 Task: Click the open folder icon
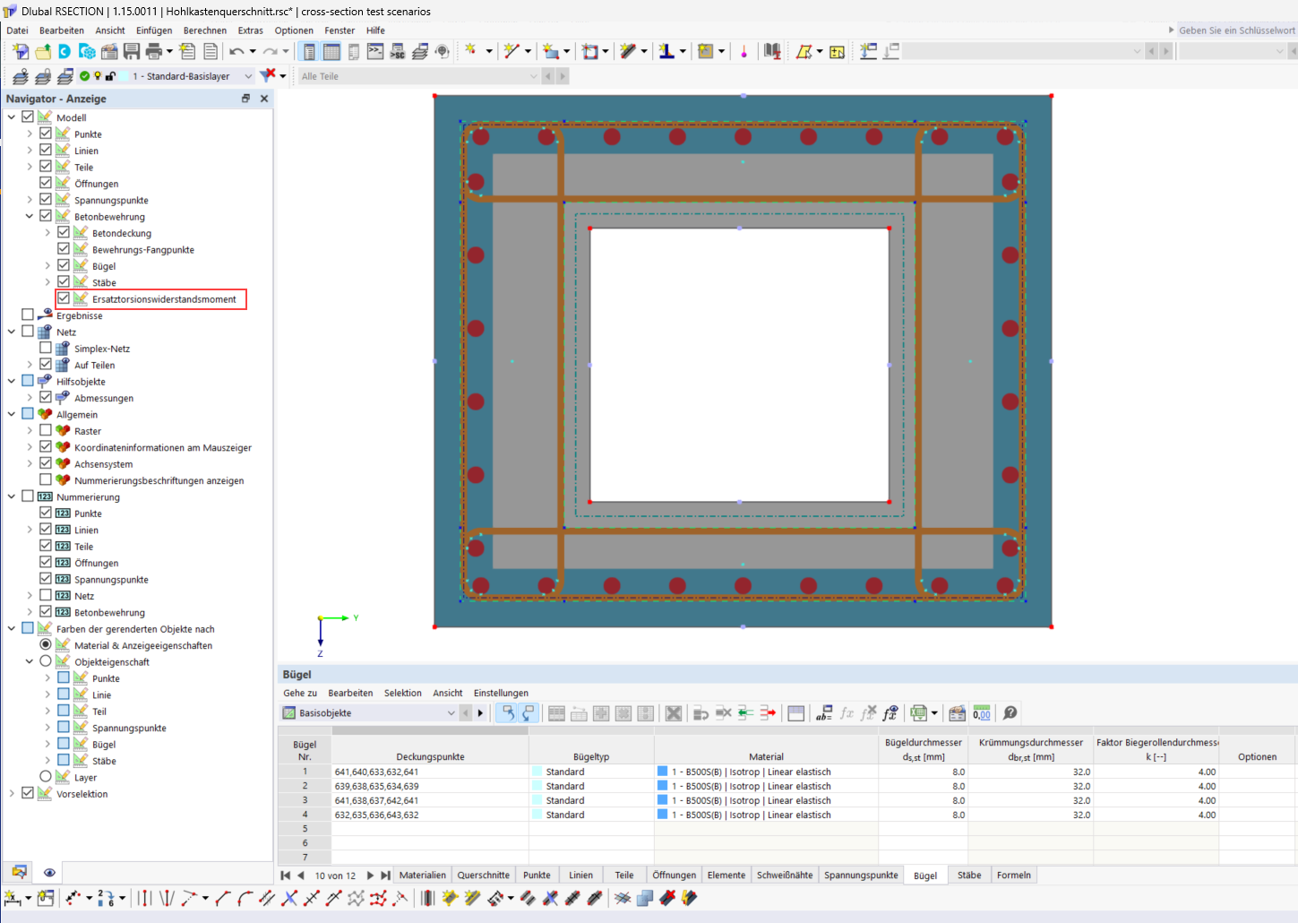coord(43,51)
